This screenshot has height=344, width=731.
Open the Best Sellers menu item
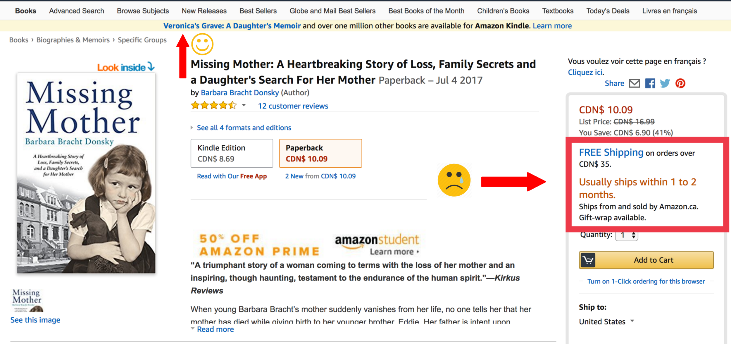point(258,11)
